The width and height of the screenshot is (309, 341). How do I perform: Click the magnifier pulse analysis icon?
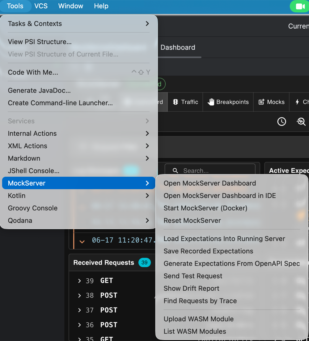point(301,121)
